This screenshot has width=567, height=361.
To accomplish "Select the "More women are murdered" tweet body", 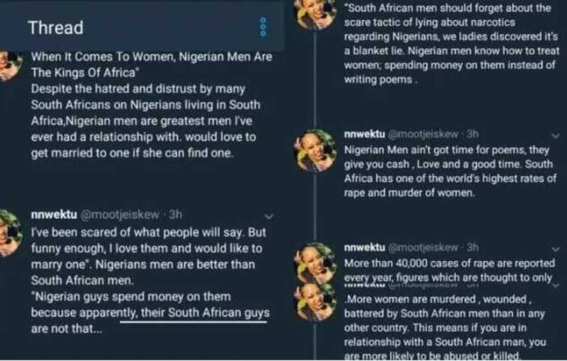I will (444, 327).
